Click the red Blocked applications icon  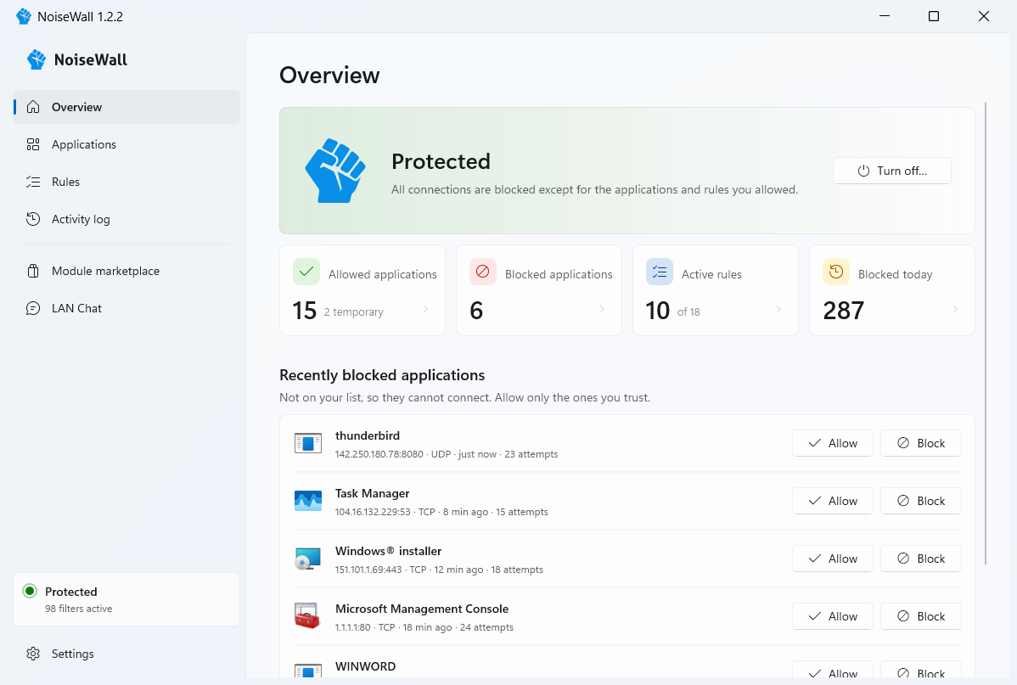click(x=482, y=272)
